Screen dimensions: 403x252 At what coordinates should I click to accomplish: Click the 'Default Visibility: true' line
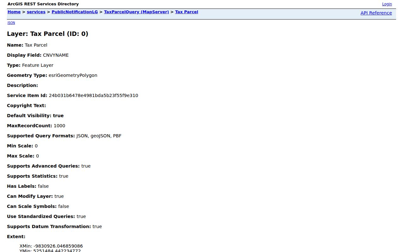click(x=35, y=116)
